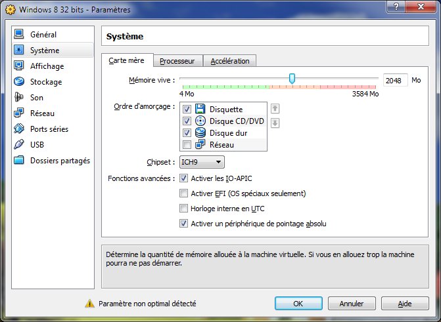Click the title bar help question mark

(396, 7)
